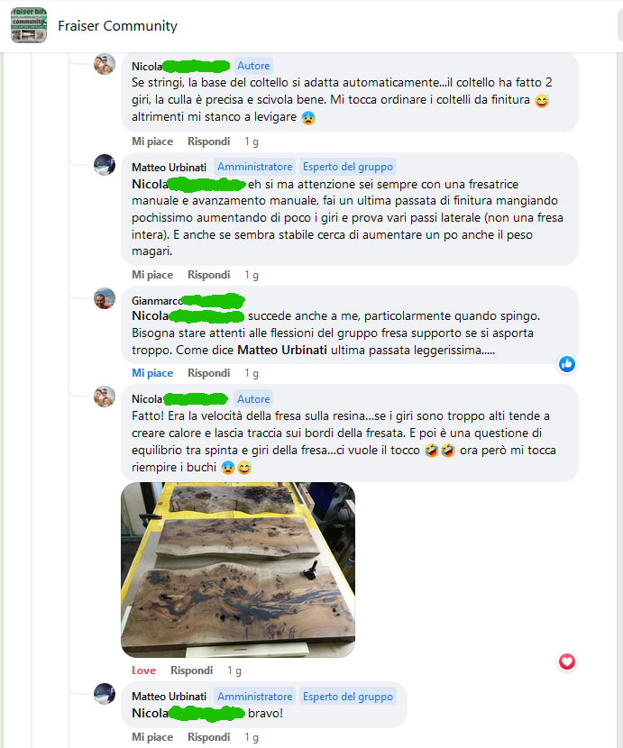Click the 'Autore' badge on Nicola's first comment
The height and width of the screenshot is (748, 623).
(x=253, y=66)
